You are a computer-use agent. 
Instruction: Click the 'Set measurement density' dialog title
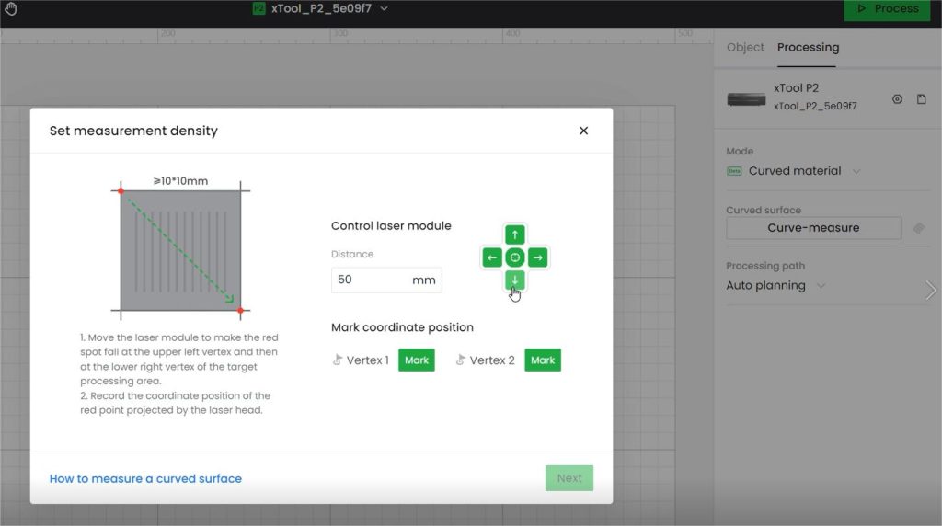coord(133,131)
